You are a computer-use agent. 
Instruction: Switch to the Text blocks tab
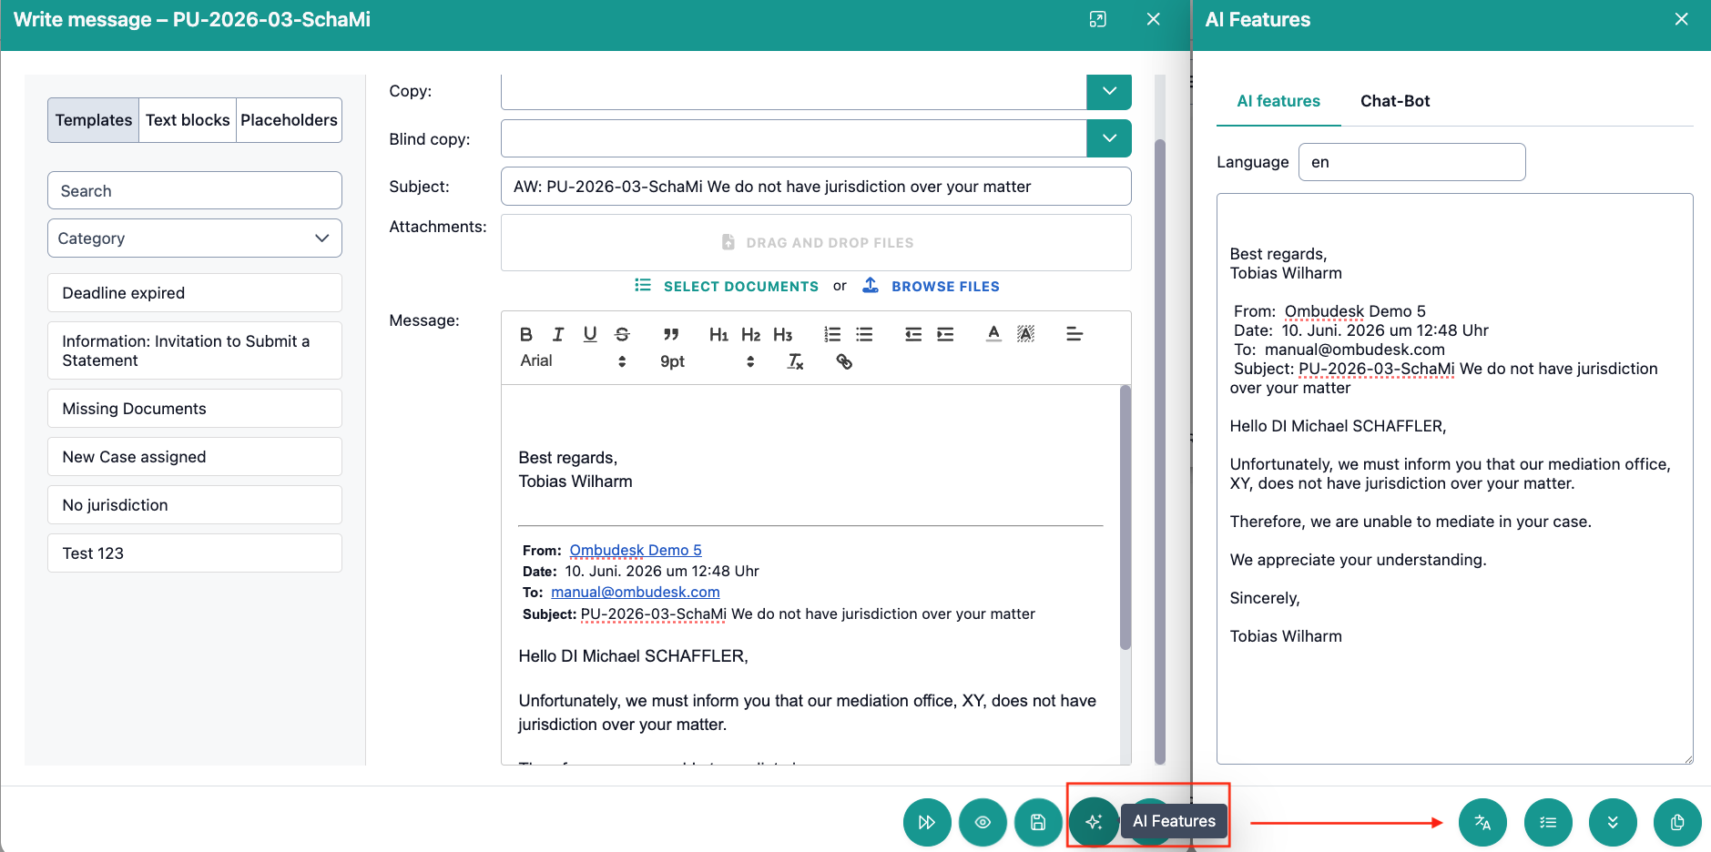click(188, 120)
